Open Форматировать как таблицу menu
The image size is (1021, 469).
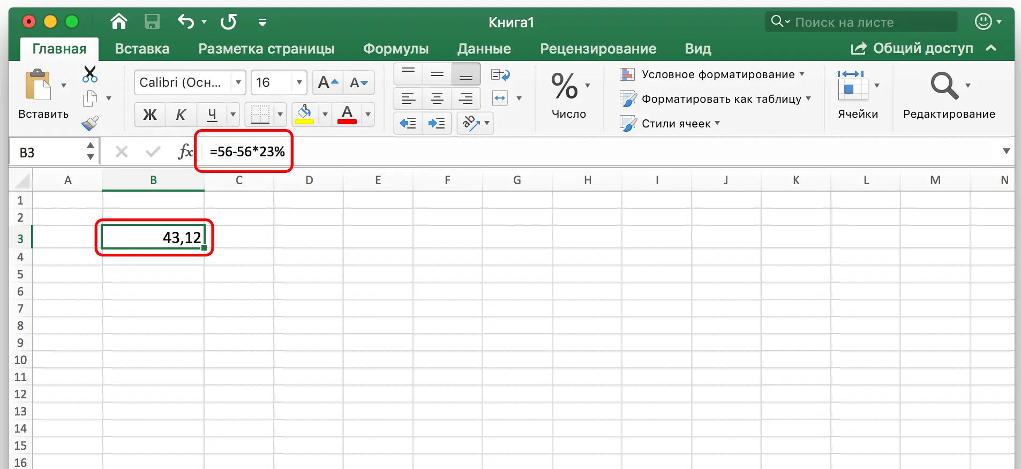(x=716, y=99)
